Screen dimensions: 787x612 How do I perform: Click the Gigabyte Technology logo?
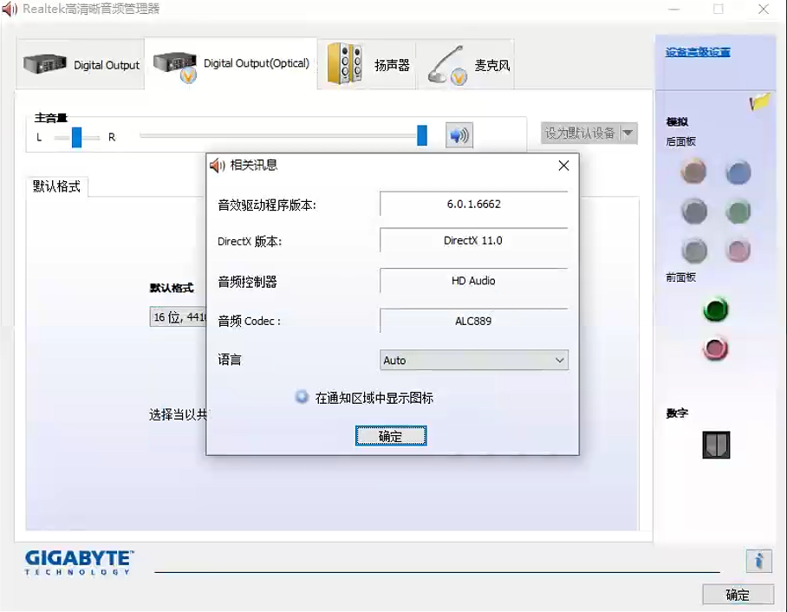(79, 562)
